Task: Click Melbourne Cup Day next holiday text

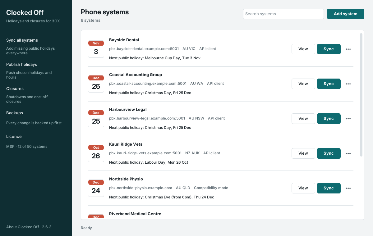Action: 155,58
